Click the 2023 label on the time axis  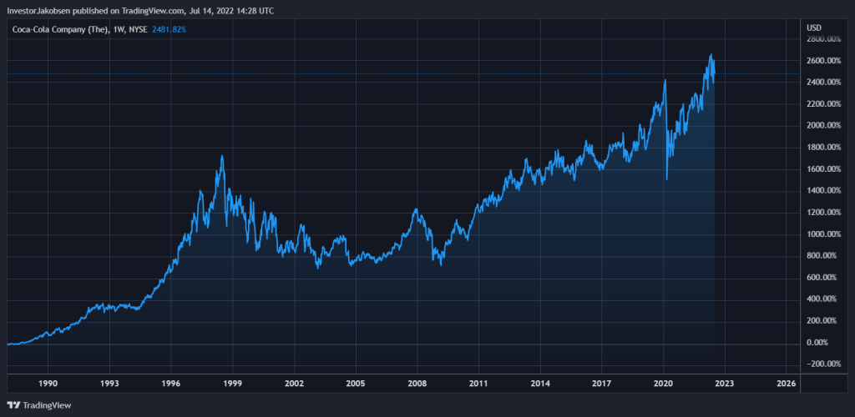724,384
